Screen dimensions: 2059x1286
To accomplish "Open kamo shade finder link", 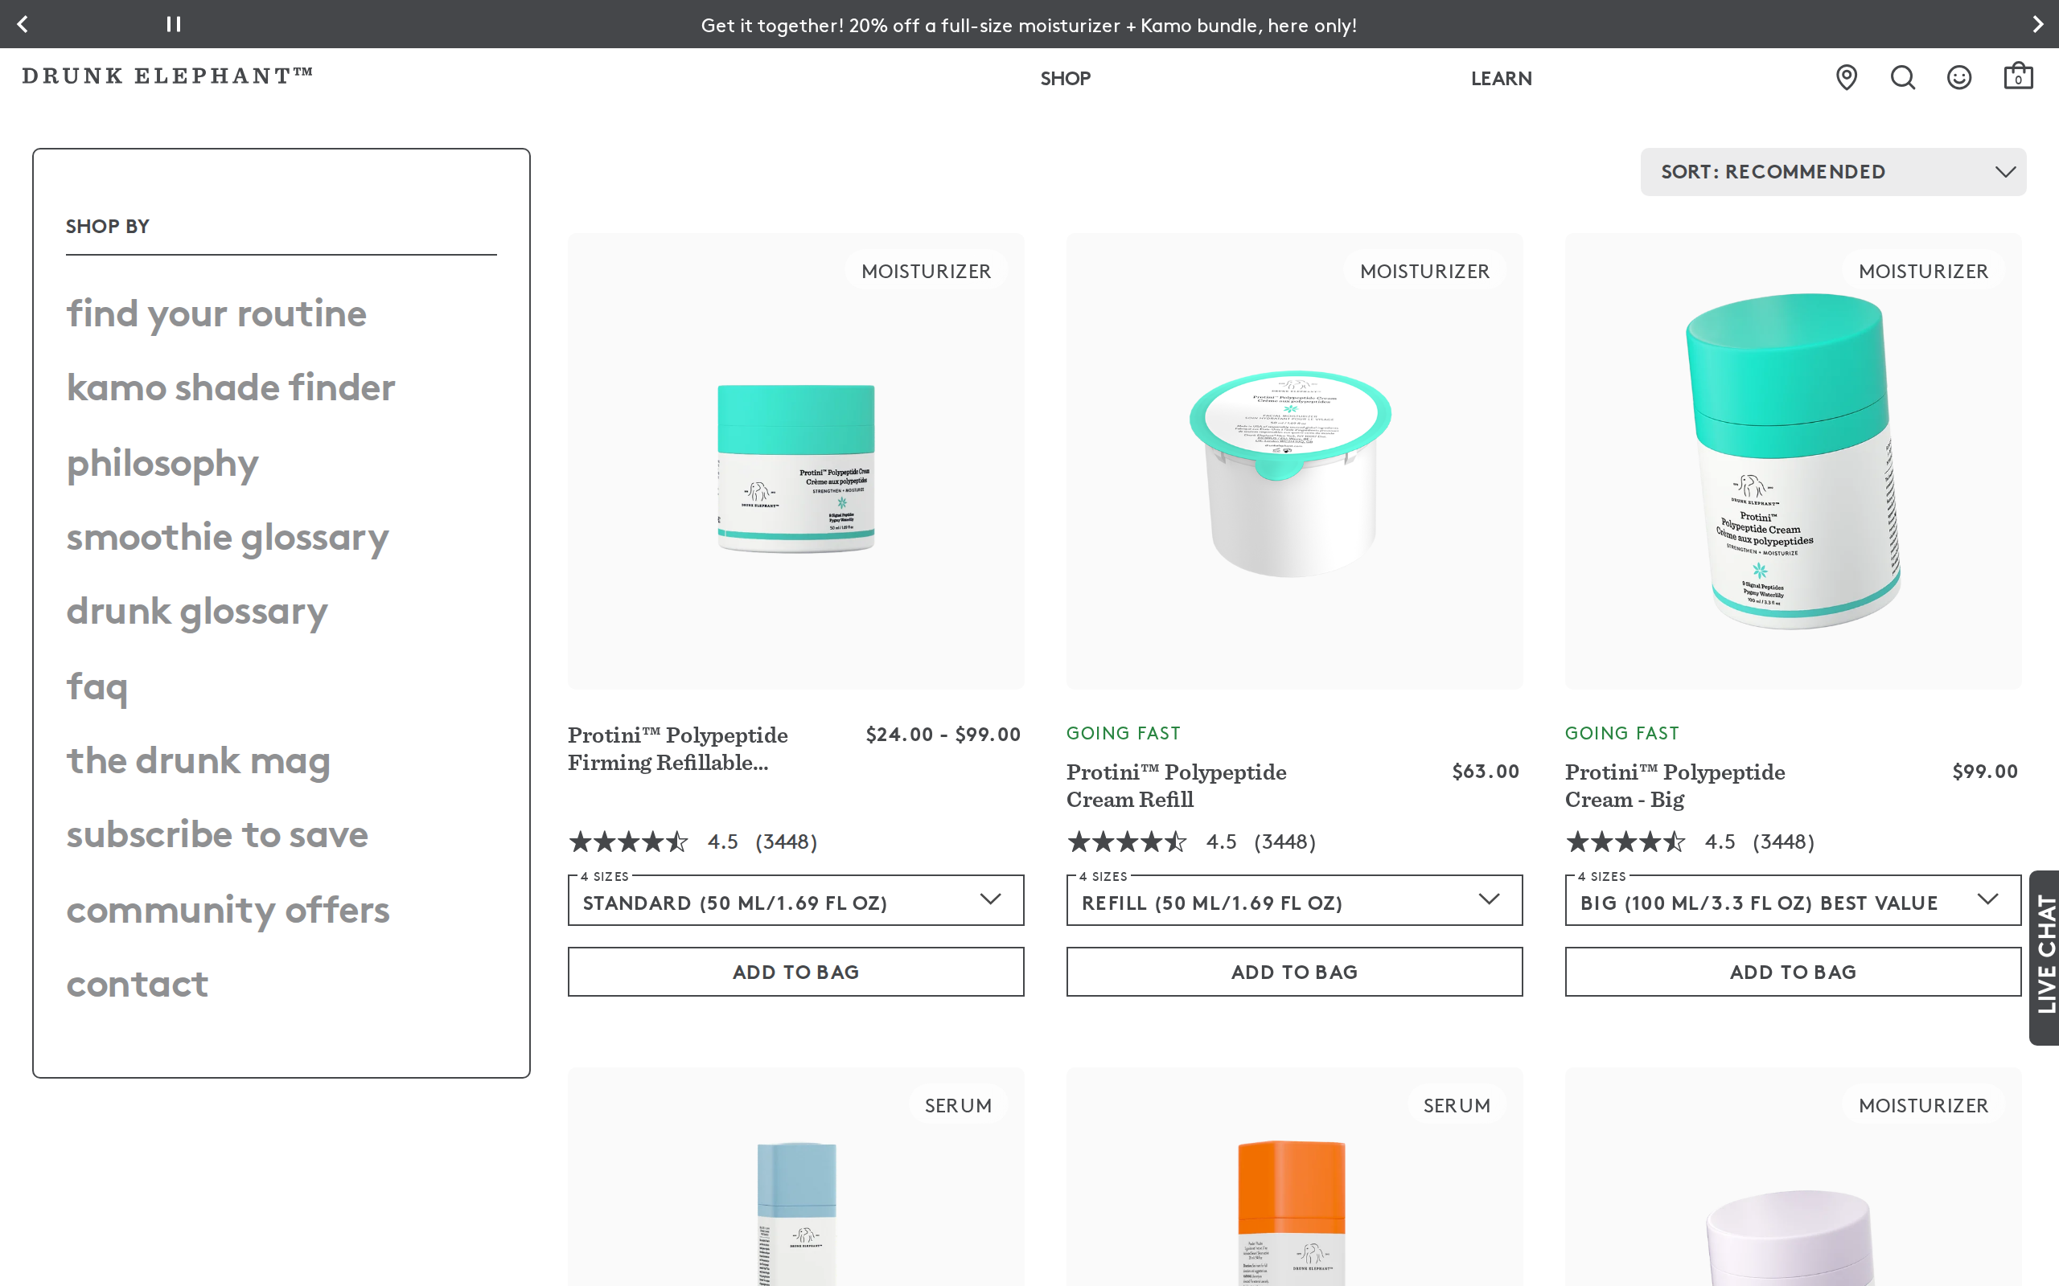I will click(231, 388).
